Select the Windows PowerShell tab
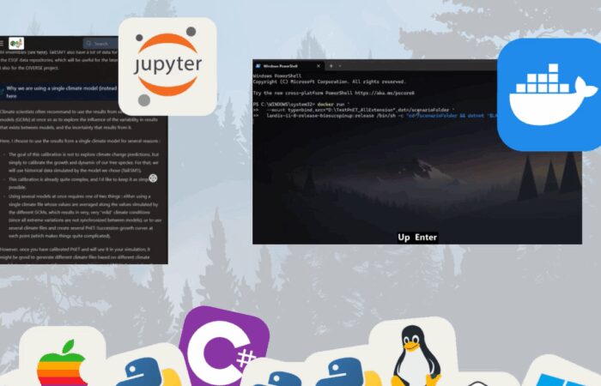 (x=283, y=64)
